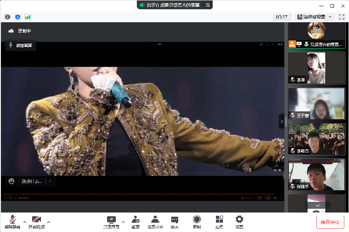Click the emoji reaction smiley icon
Viewport: 349px width, 232px height.
tap(11, 181)
